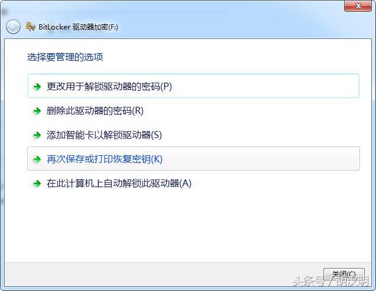The height and width of the screenshot is (291, 376).
Task: Click green arrow beside 删除此驱动器的密码
Action: tap(37, 111)
